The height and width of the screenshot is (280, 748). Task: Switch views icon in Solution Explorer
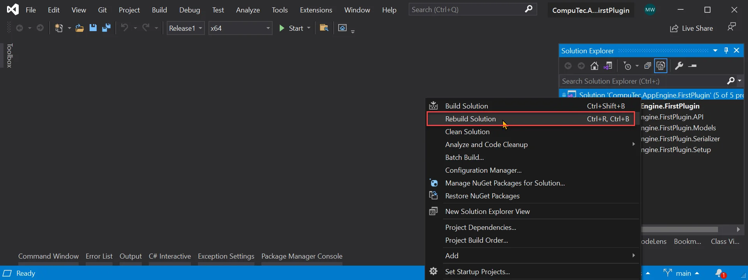[608, 66]
